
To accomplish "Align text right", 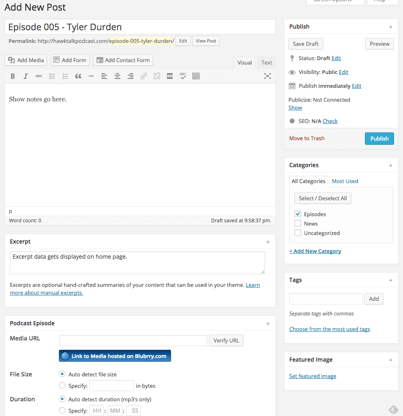I will (130, 76).
